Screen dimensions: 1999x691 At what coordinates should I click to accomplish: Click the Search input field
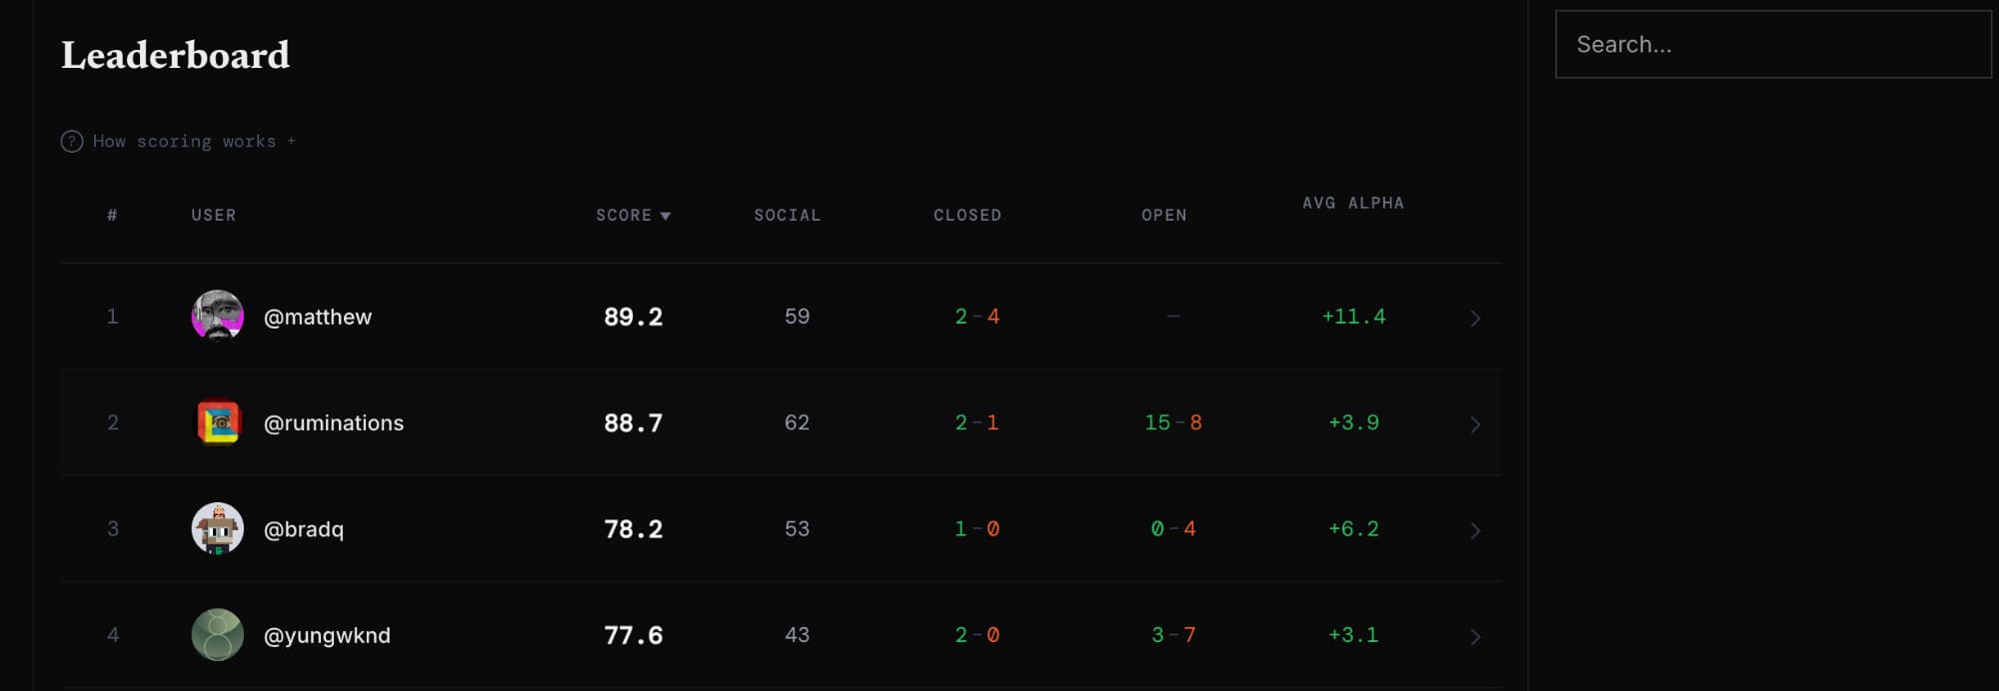[1773, 45]
